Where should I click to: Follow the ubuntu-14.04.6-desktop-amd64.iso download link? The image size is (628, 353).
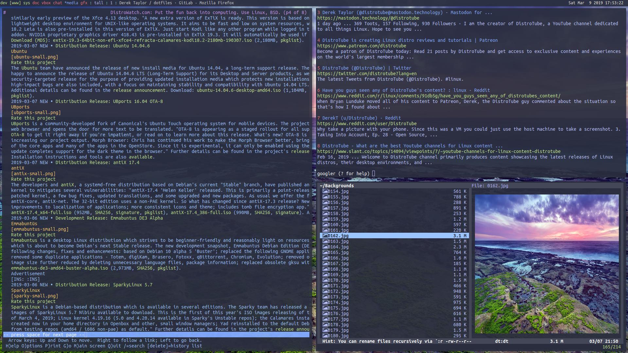[x=239, y=90]
